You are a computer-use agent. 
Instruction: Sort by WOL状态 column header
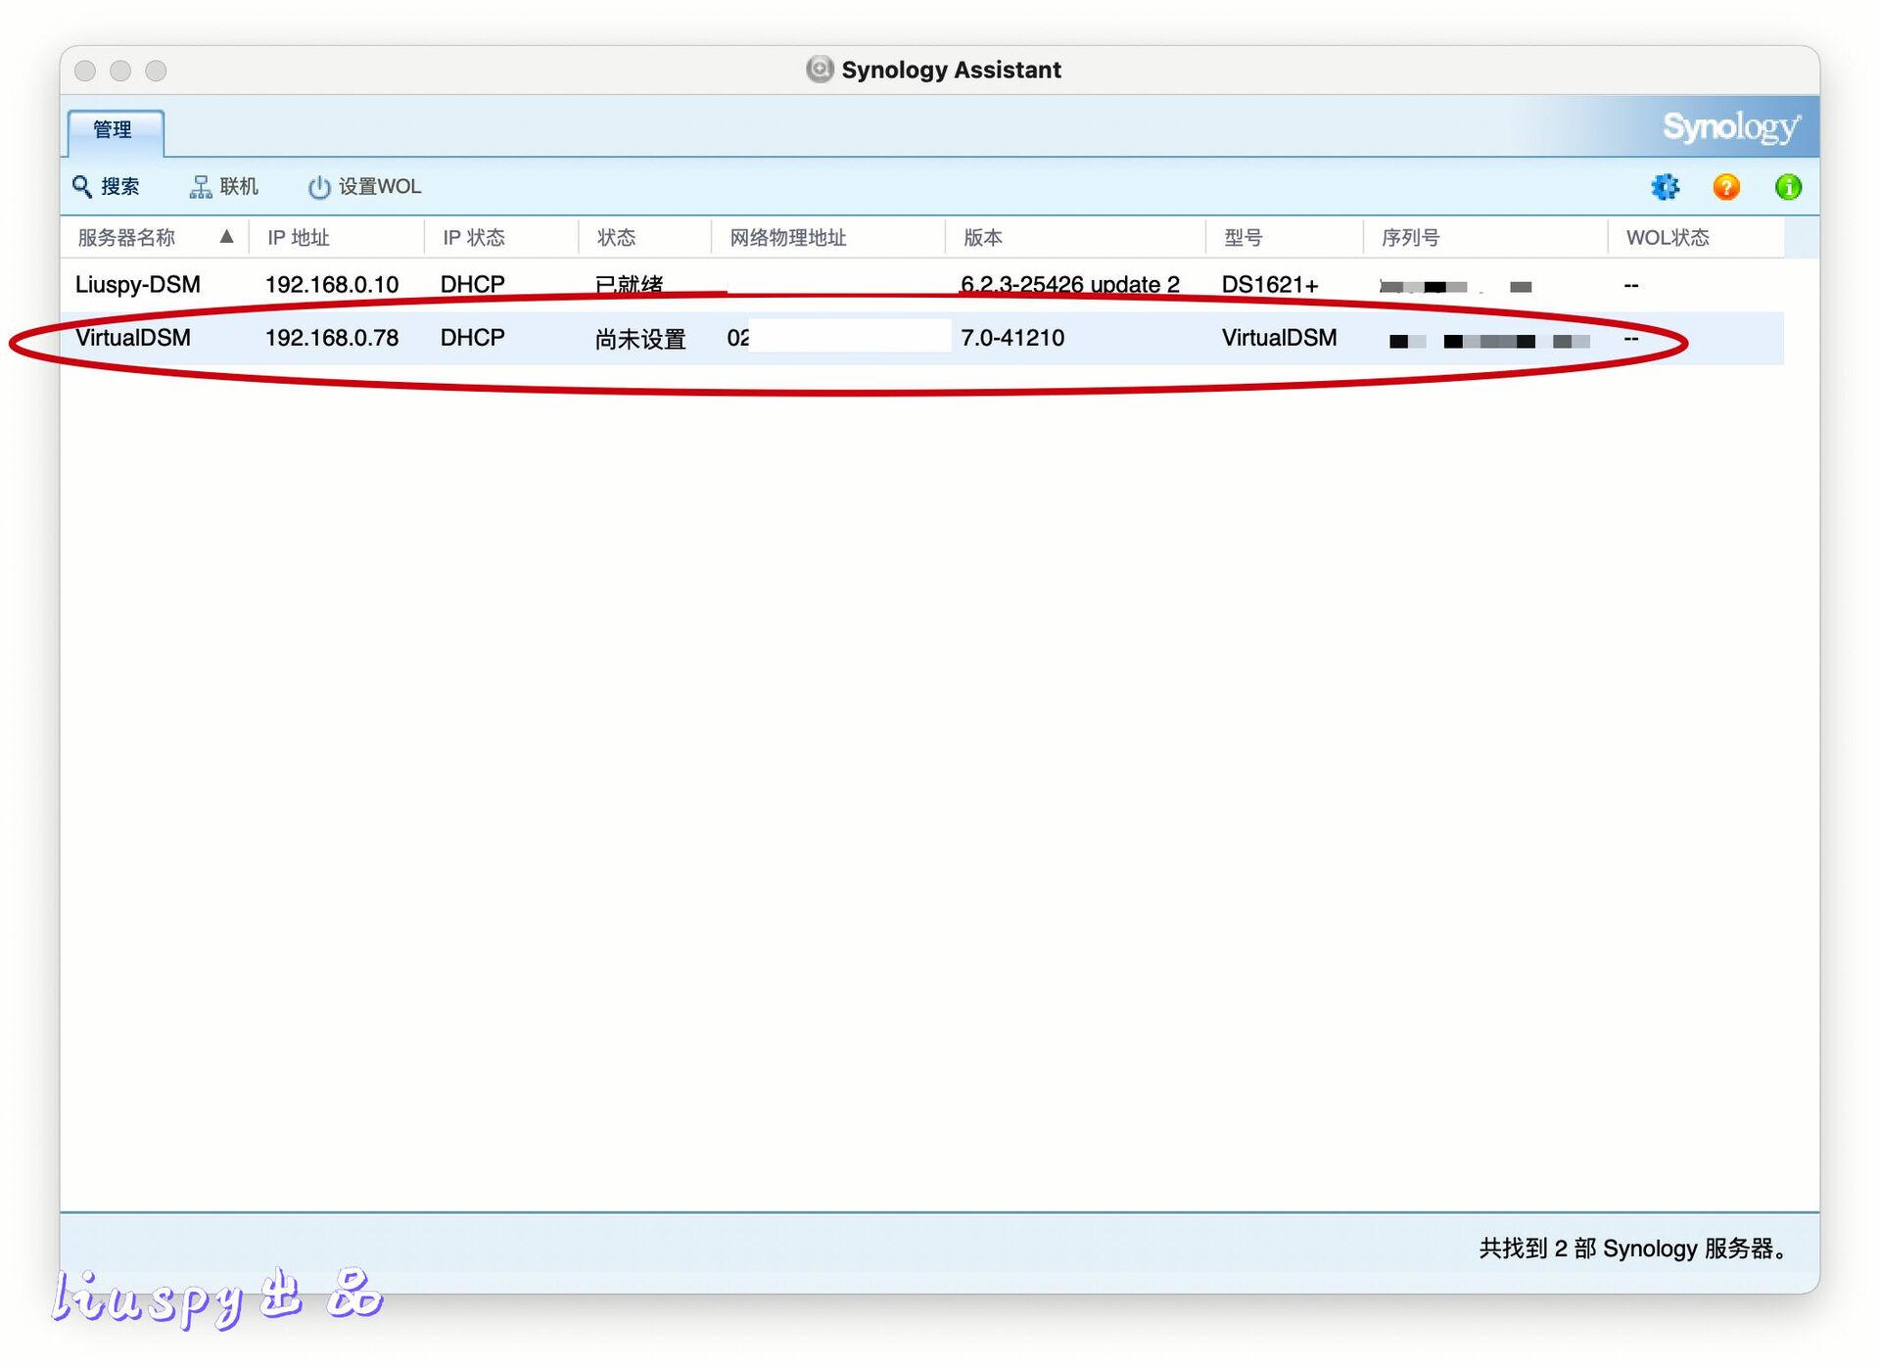click(1668, 238)
